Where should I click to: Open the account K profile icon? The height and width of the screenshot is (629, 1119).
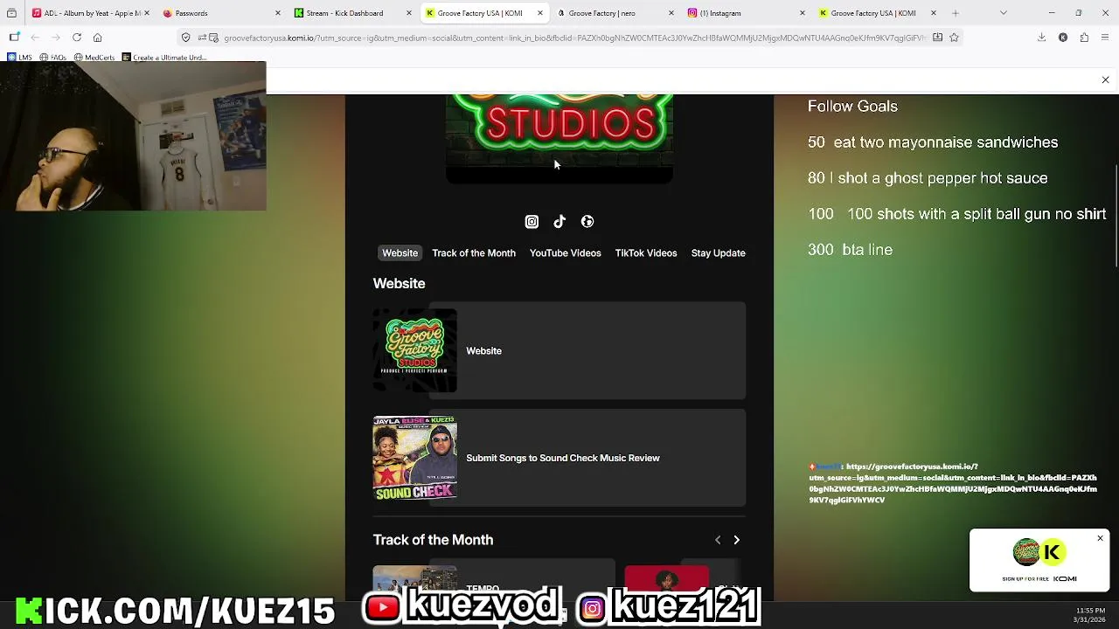click(1063, 38)
